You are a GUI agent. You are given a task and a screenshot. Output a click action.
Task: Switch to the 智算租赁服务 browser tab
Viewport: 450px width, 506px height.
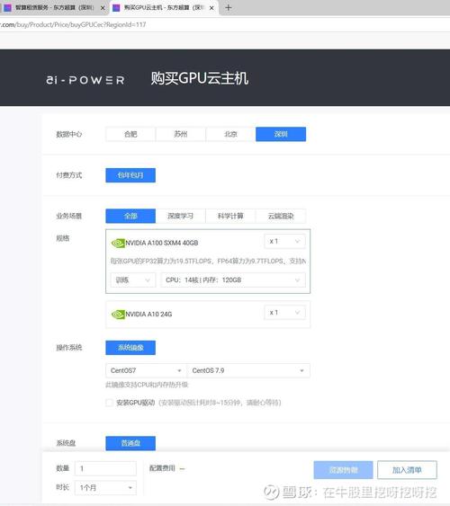pos(54,8)
